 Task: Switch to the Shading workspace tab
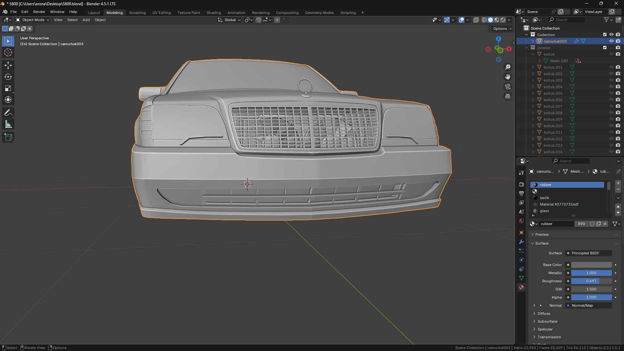point(214,13)
